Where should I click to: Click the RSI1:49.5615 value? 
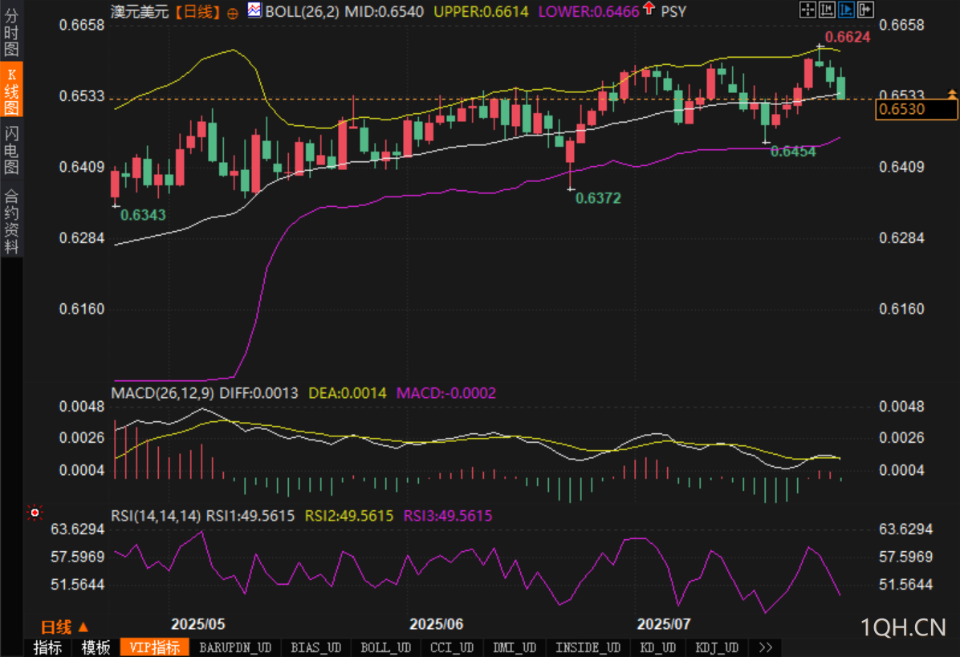(x=250, y=516)
